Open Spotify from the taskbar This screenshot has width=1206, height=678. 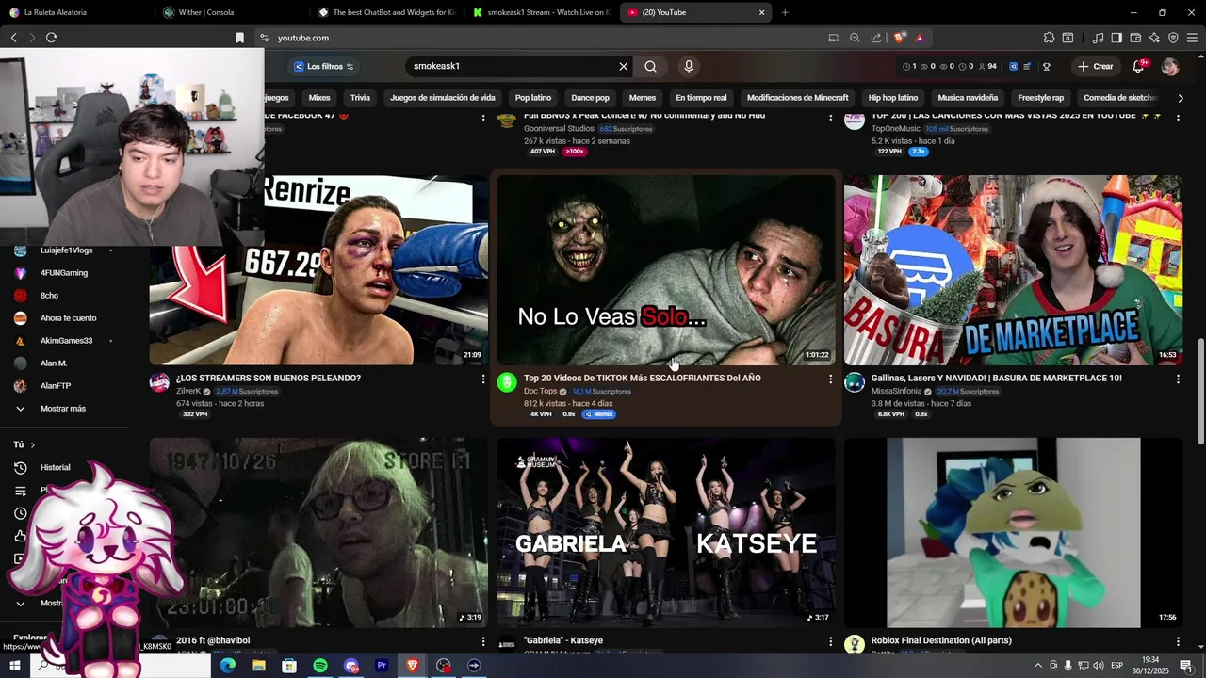320,666
